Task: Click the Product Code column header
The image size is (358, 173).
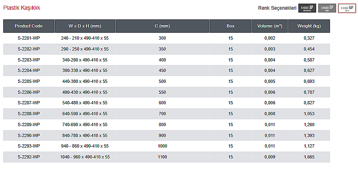Action: tap(29, 26)
